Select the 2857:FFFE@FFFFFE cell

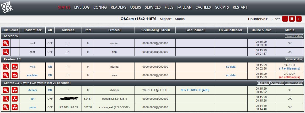tap(155, 90)
